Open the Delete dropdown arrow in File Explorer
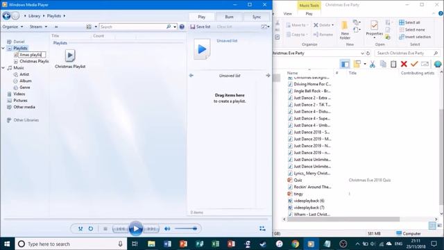Image resolution: width=444 pixels, height=250 pixels. point(333,25)
